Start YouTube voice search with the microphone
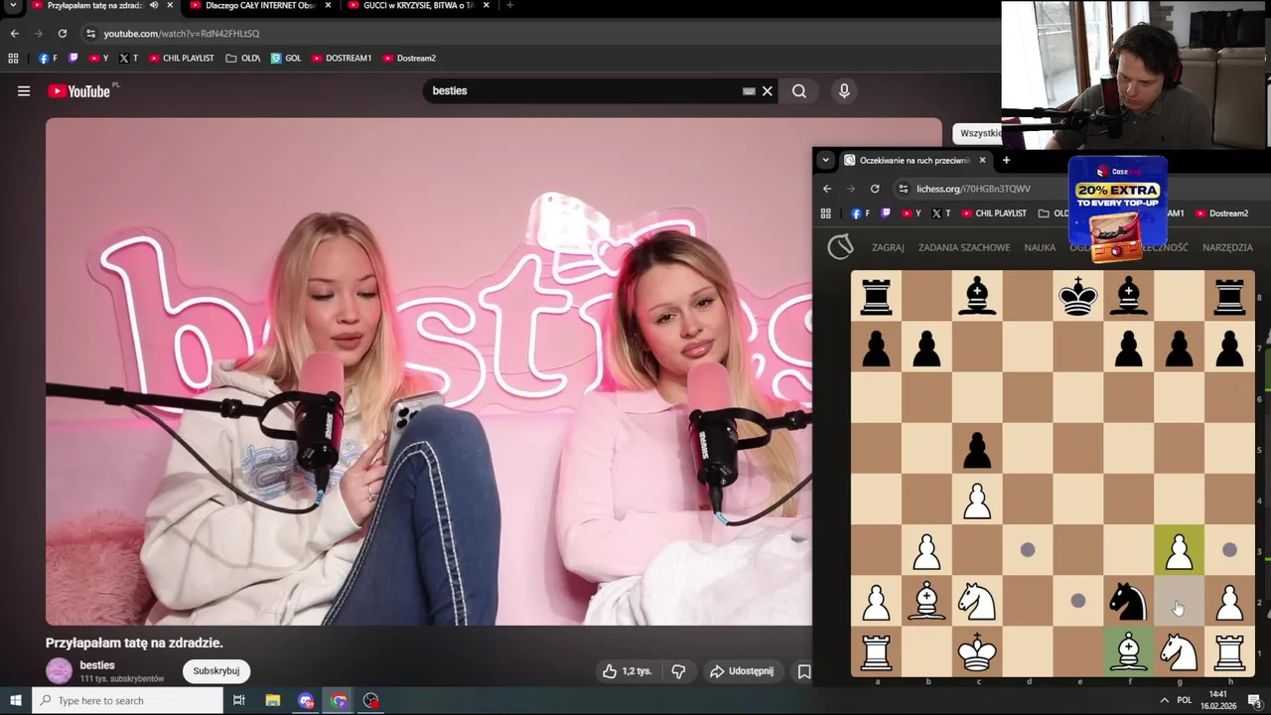 844,91
